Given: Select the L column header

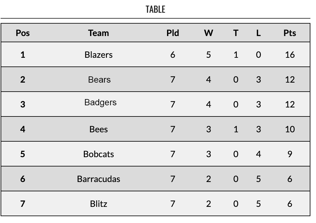Looking at the screenshot, I should 258,33.
